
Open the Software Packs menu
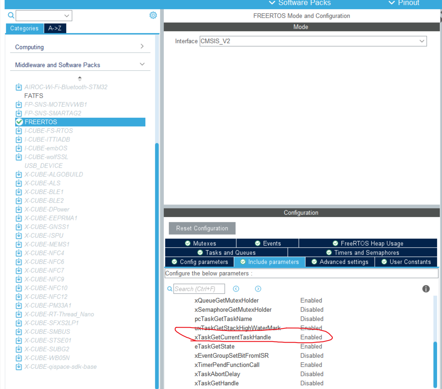(x=300, y=3)
